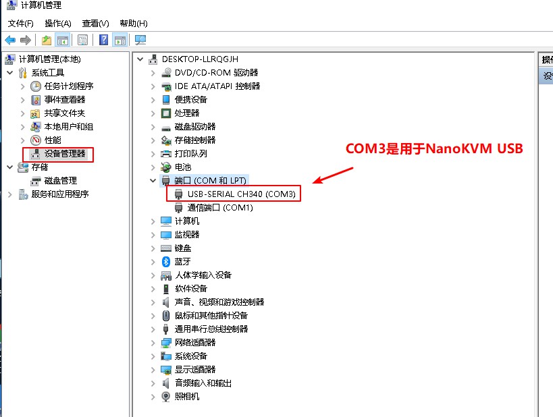Image resolution: width=553 pixels, height=417 pixels.
Task: Open the Help question mark icon
Action: (104, 40)
